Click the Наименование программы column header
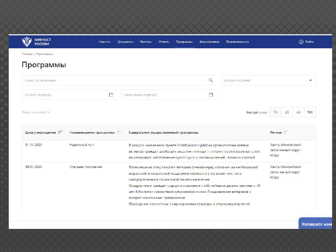Image resolution: width=336 pixels, height=252 pixels. 92,132
